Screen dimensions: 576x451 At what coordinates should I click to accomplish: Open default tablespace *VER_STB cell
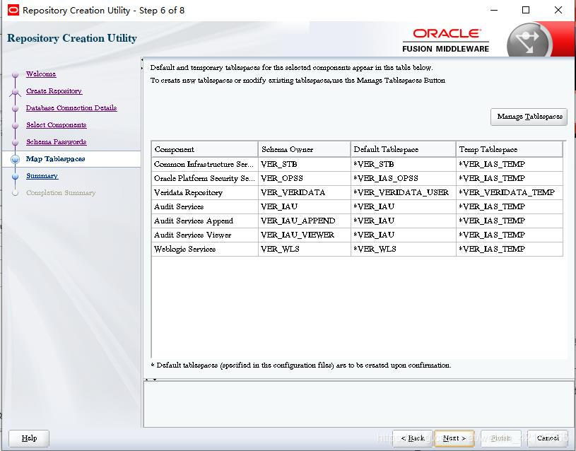[x=403, y=164]
